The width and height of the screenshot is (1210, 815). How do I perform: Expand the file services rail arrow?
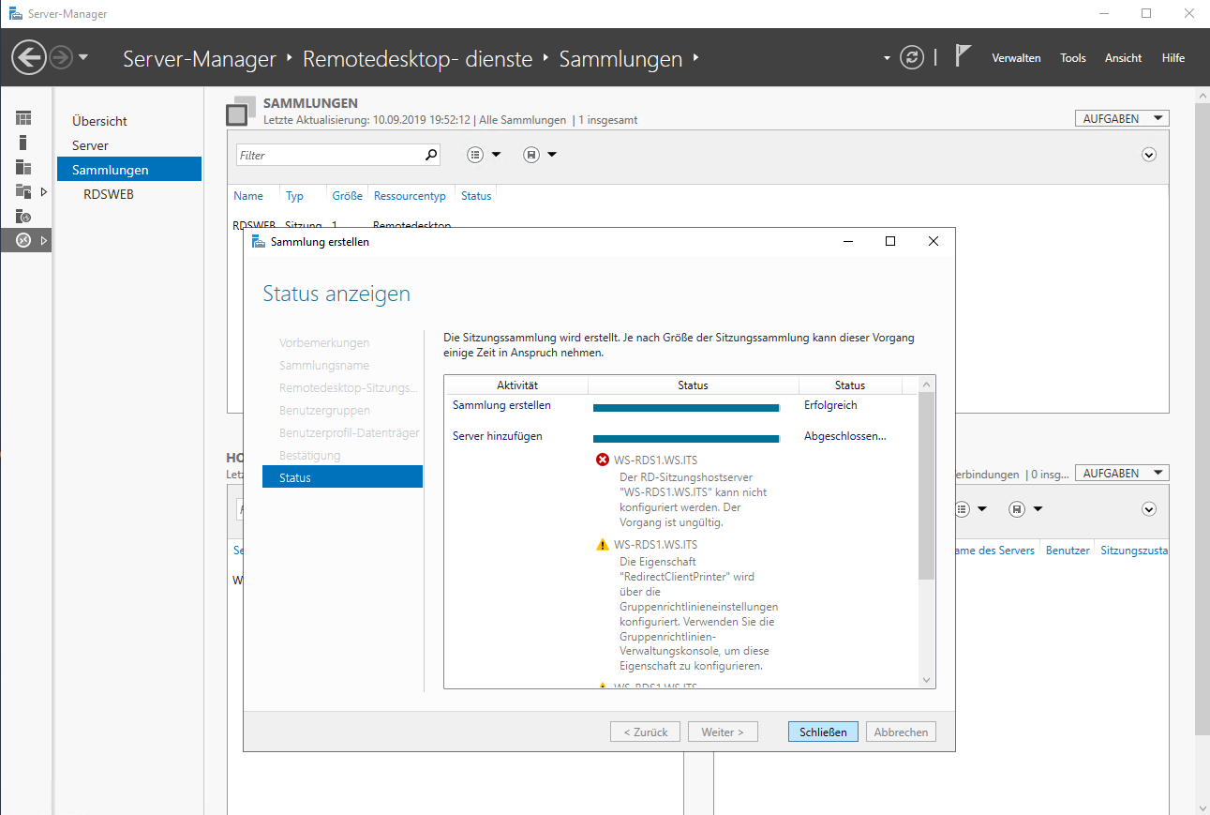pyautogui.click(x=43, y=191)
